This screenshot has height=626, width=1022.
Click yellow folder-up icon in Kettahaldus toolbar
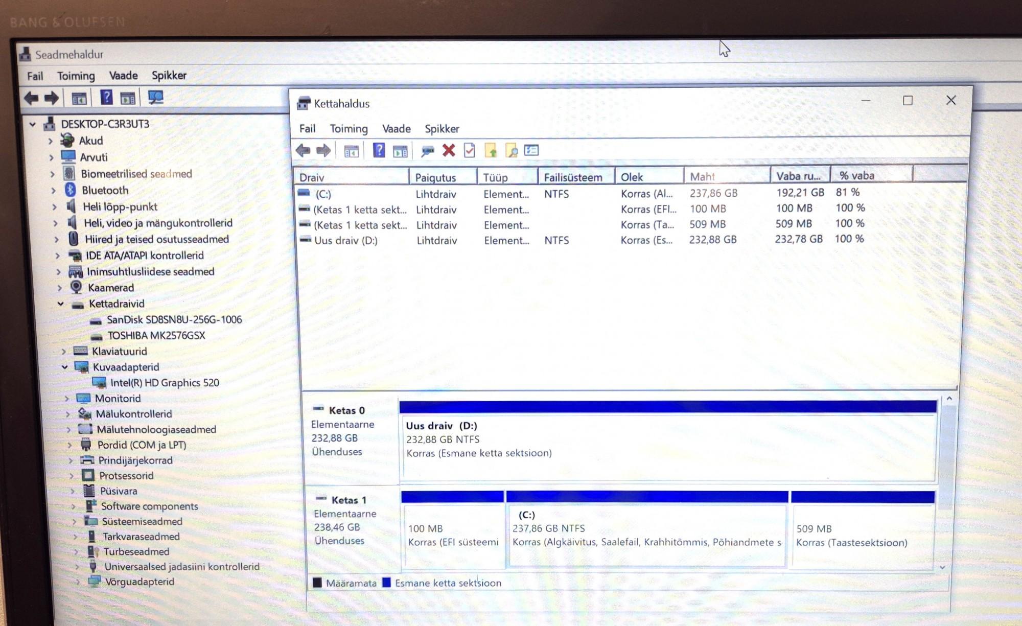coord(491,150)
